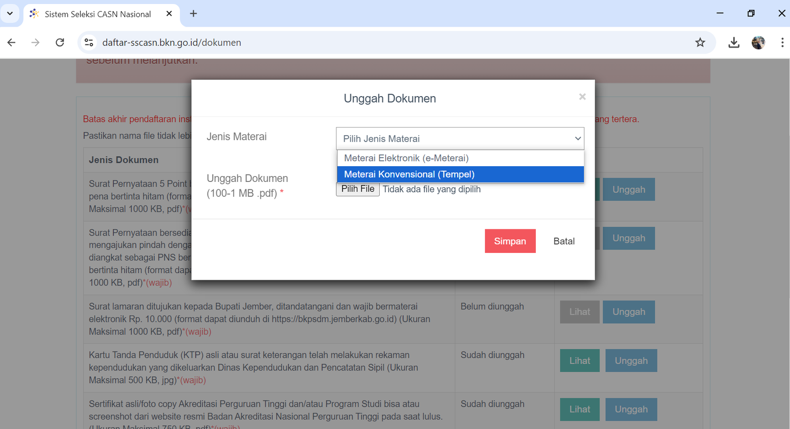Switch to Sistem Seleksi CASN Nasional tab
The width and height of the screenshot is (790, 429).
(x=98, y=14)
